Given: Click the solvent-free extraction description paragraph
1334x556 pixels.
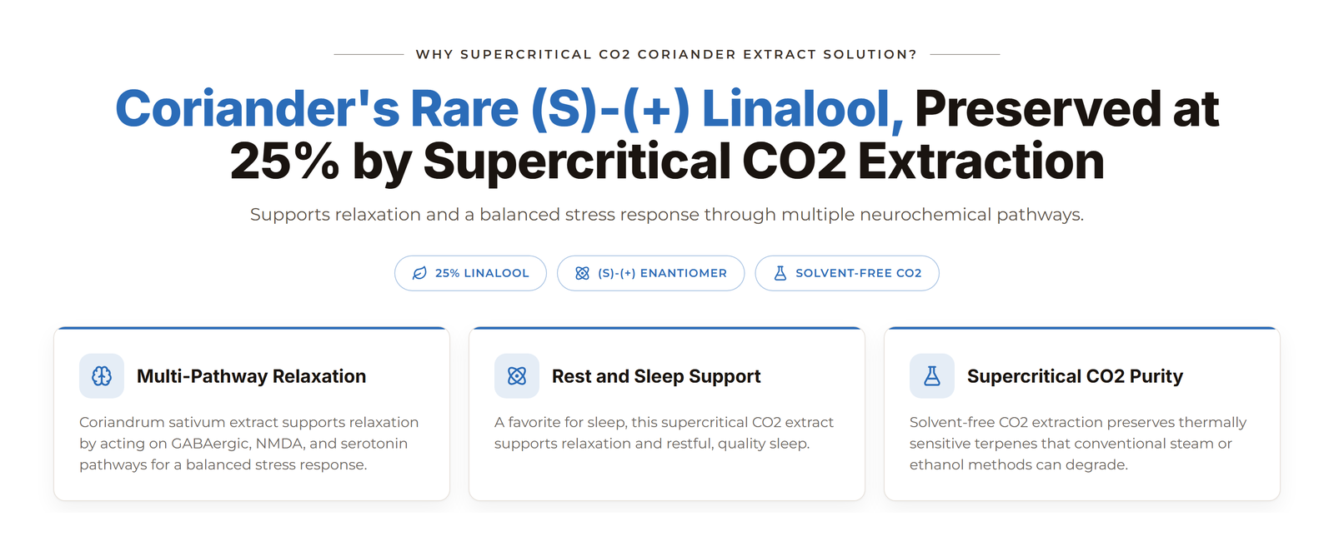Looking at the screenshot, I should pyautogui.click(x=1078, y=444).
